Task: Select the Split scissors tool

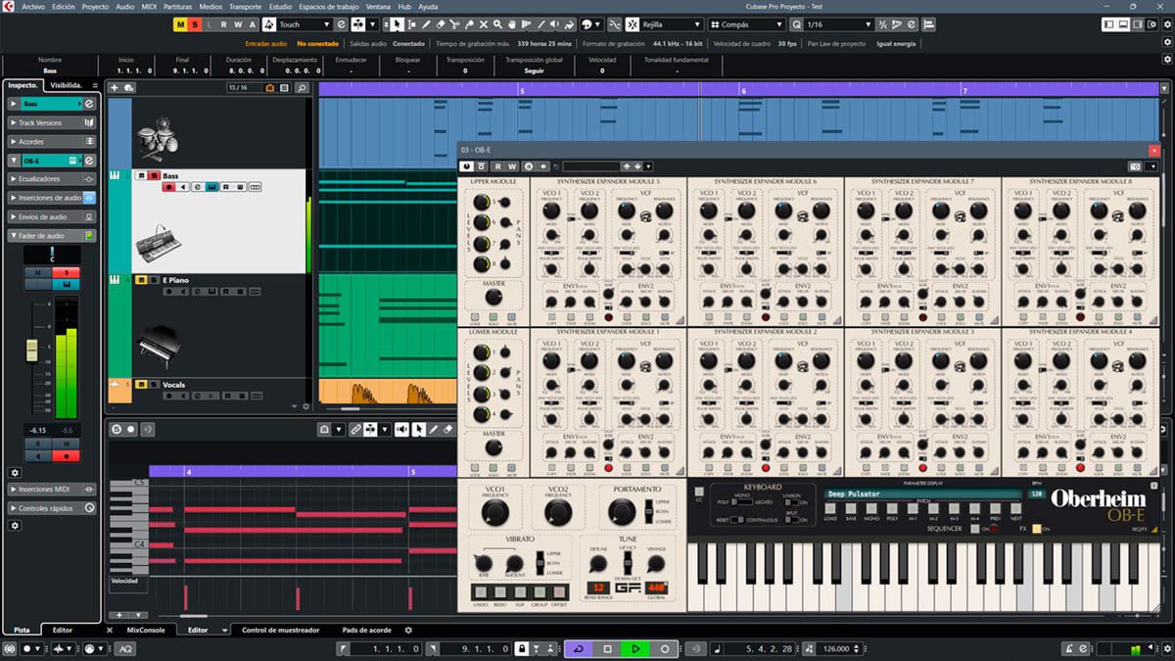Action: 455,24
